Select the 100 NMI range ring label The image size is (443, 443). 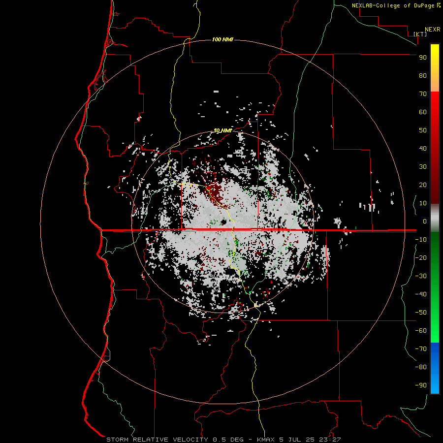(x=222, y=39)
